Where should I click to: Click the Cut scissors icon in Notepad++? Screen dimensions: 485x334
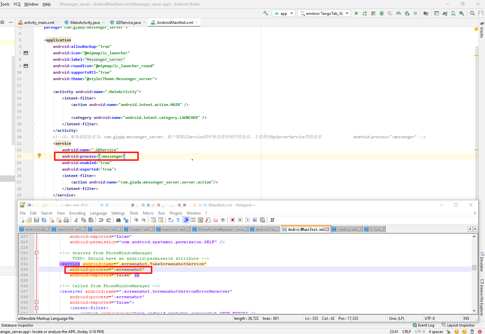pos(76,220)
